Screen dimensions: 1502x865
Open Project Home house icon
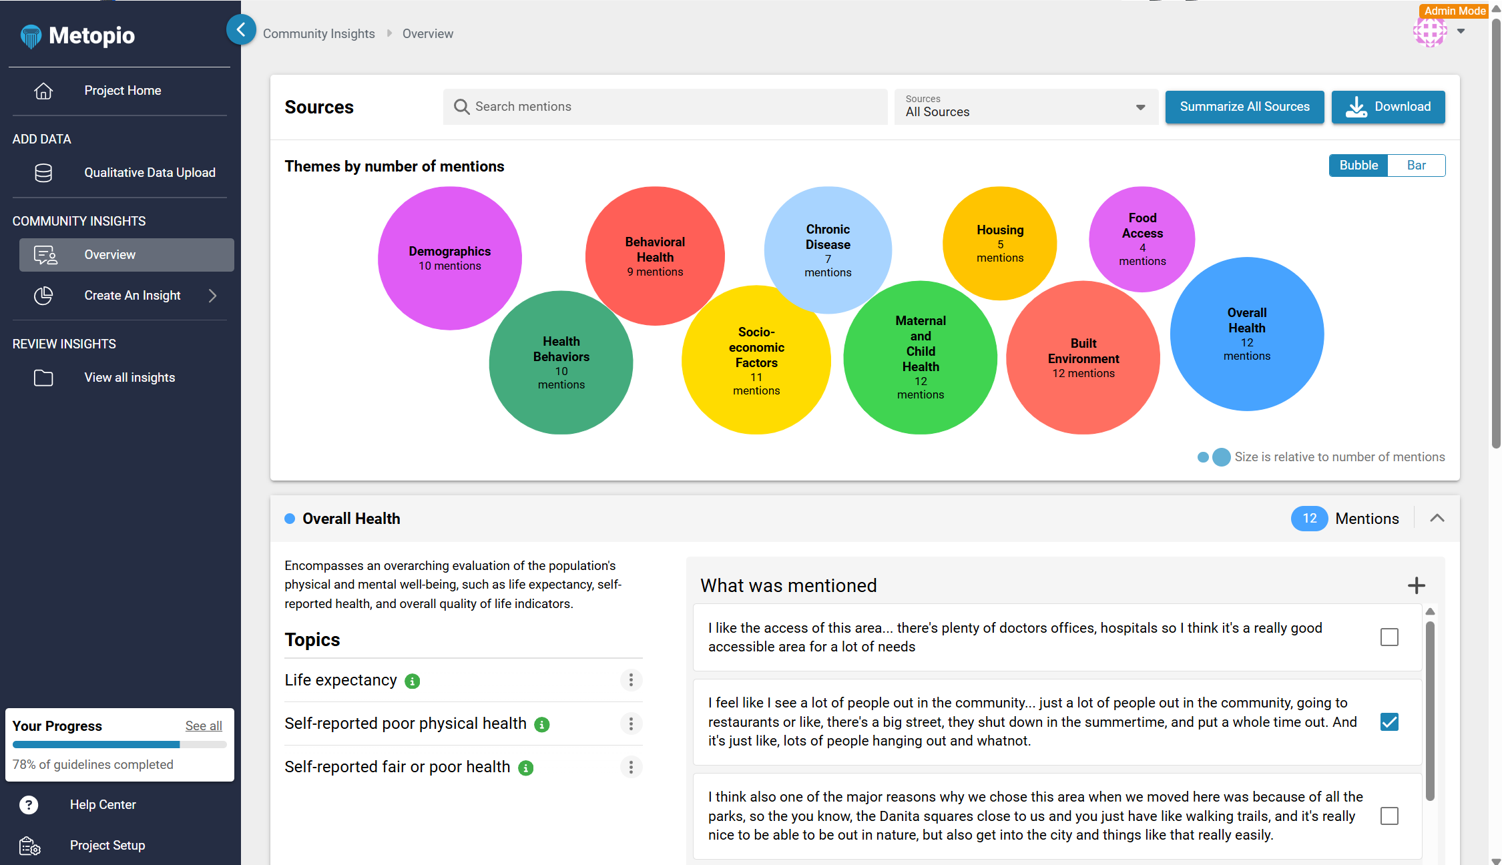coord(43,91)
